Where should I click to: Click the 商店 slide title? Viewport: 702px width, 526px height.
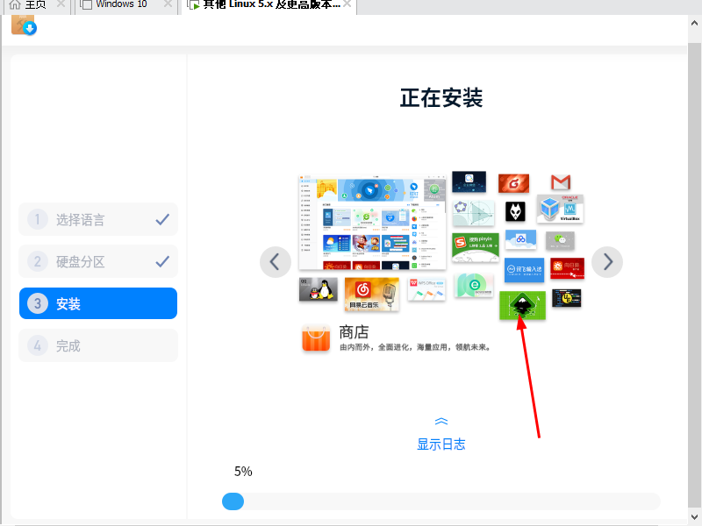[x=354, y=332]
